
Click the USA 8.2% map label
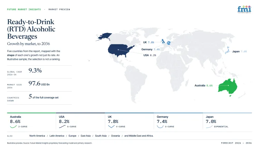click(150, 55)
